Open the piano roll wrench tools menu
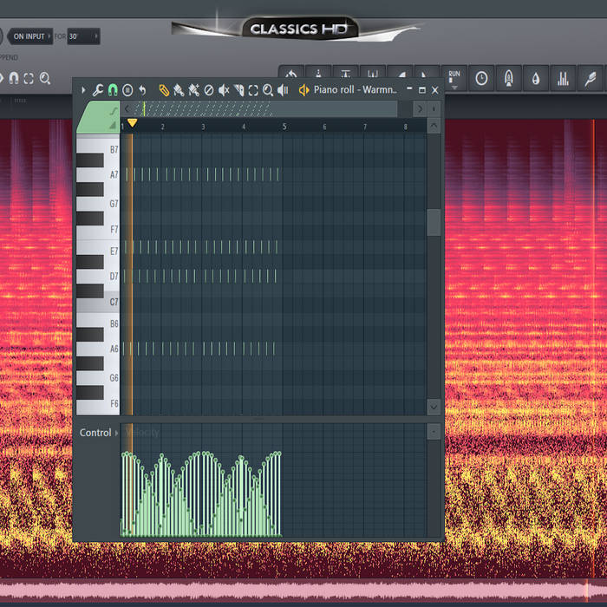The image size is (607, 607). point(98,90)
